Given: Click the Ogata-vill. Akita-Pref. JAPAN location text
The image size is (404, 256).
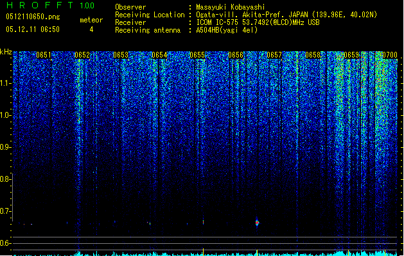Looking at the screenshot, I should pyautogui.click(x=286, y=15).
